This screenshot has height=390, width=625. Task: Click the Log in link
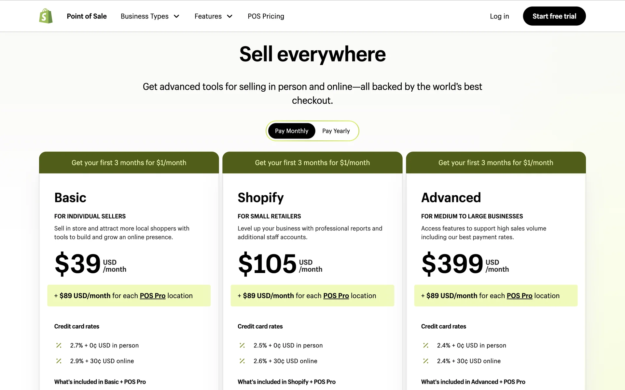pos(499,16)
